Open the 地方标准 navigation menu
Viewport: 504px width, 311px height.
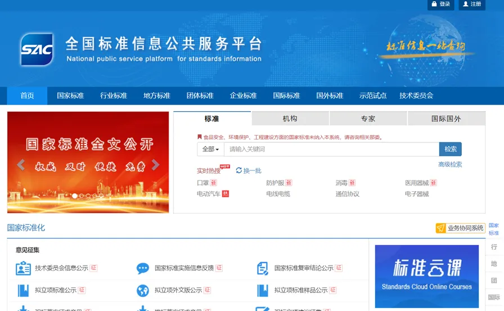(157, 96)
